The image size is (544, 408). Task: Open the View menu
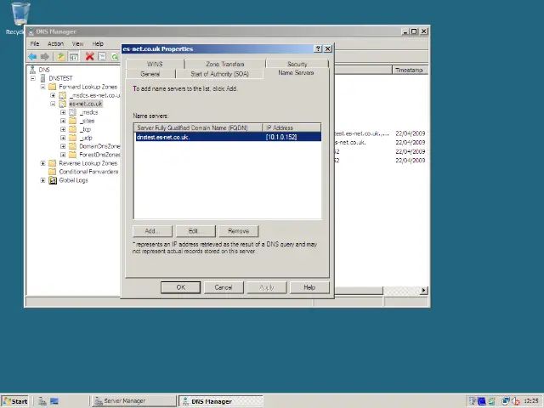pos(77,43)
